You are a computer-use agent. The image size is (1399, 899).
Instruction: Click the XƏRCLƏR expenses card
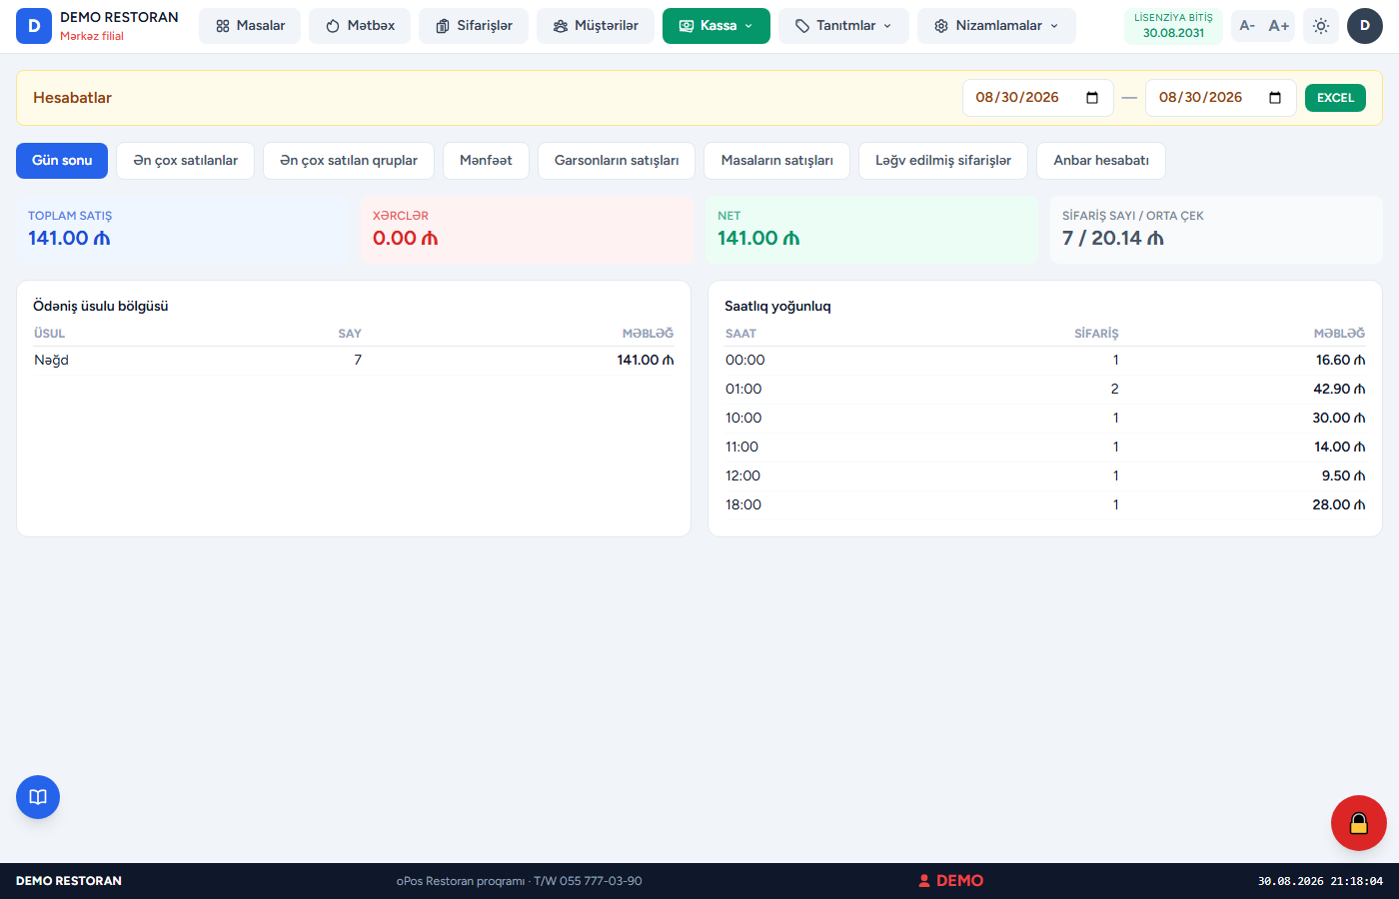pos(527,230)
